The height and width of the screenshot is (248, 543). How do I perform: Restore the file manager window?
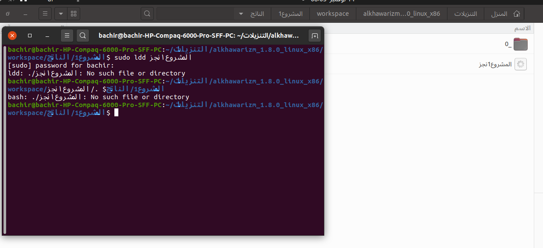click(8, 14)
